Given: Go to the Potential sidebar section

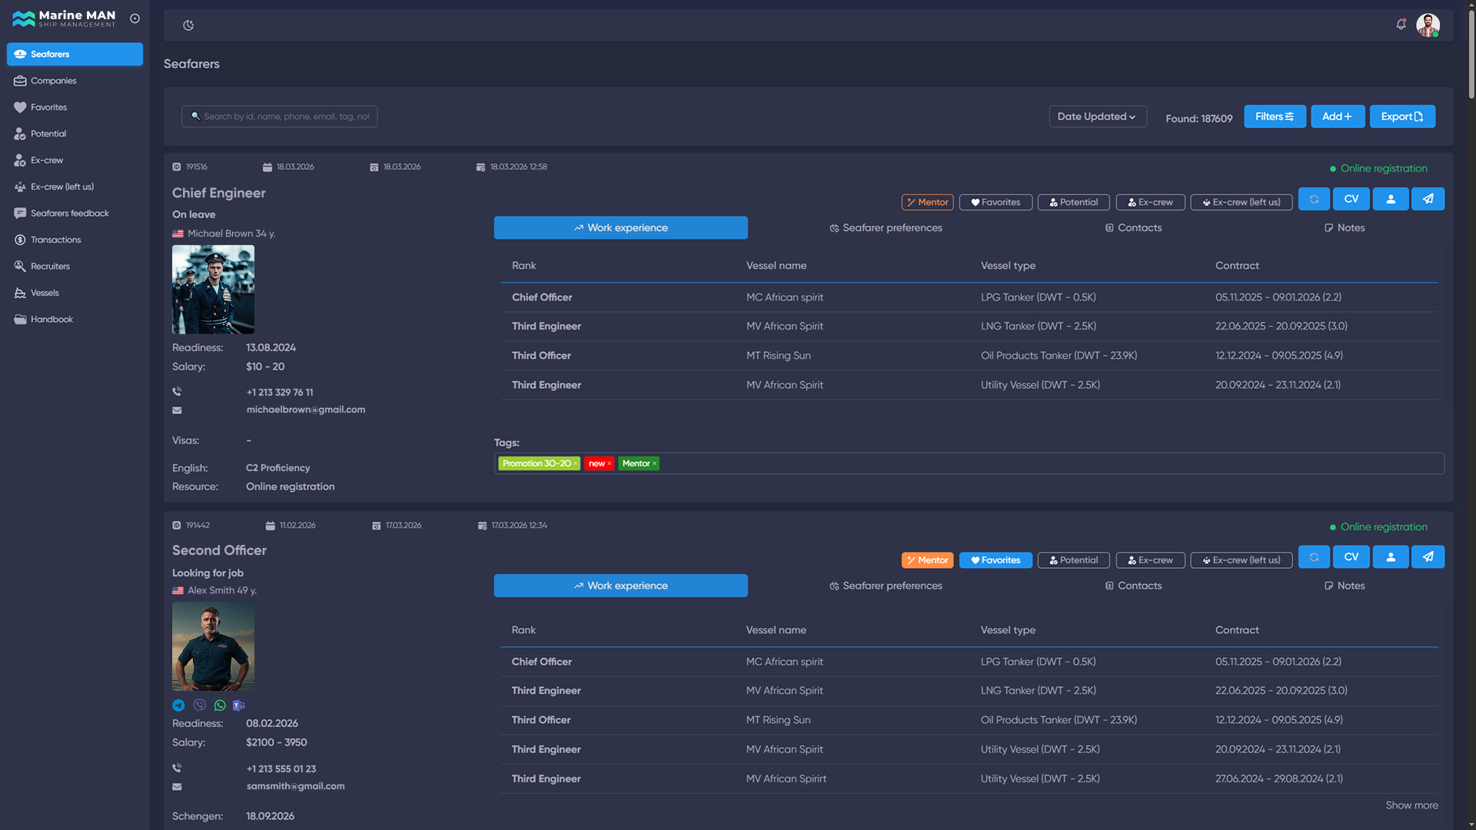Looking at the screenshot, I should tap(75, 134).
